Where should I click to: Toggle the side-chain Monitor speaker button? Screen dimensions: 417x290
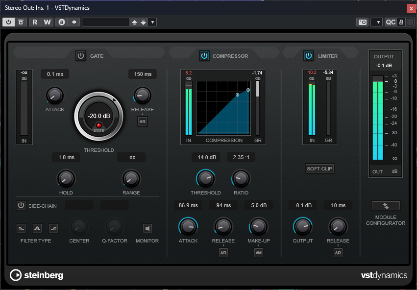[147, 228]
